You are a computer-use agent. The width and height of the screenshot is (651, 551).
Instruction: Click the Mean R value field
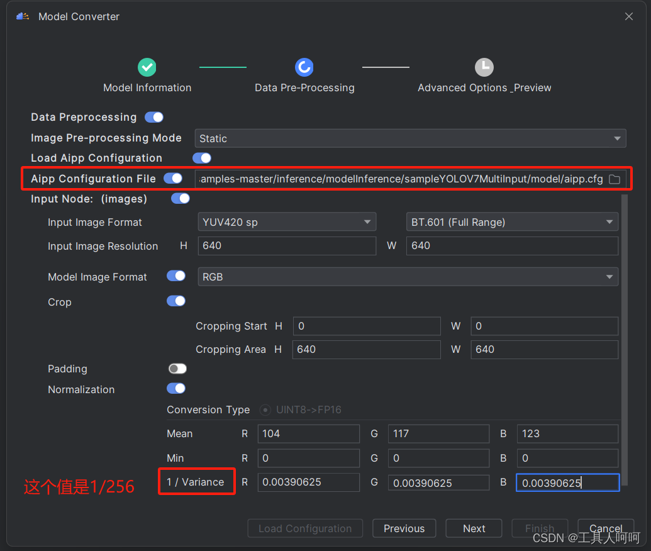(x=308, y=434)
